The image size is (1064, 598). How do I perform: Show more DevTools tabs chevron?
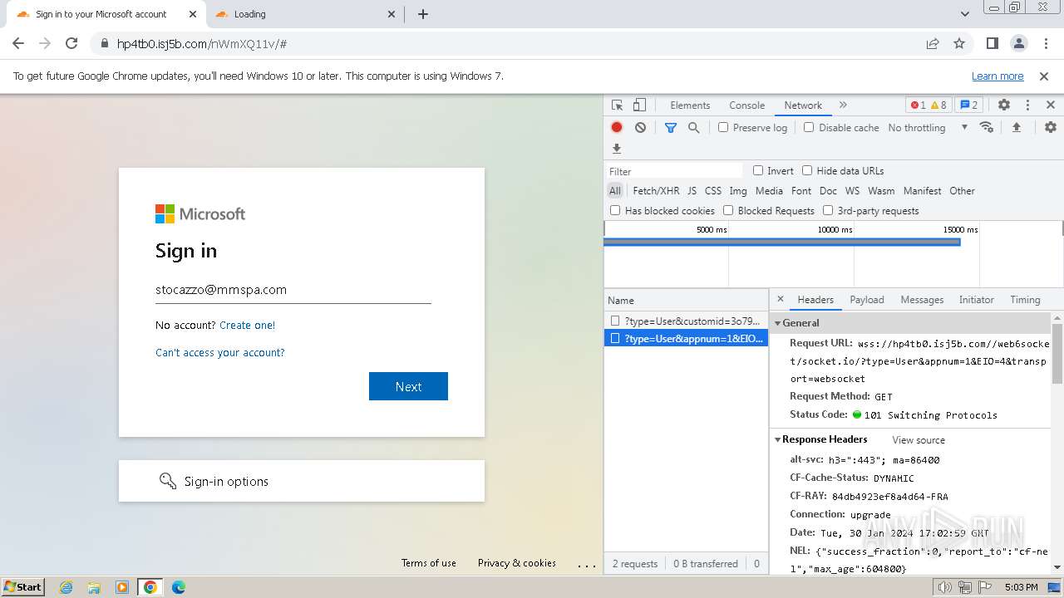click(843, 105)
